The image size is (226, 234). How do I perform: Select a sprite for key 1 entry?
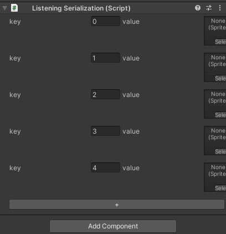click(220, 78)
